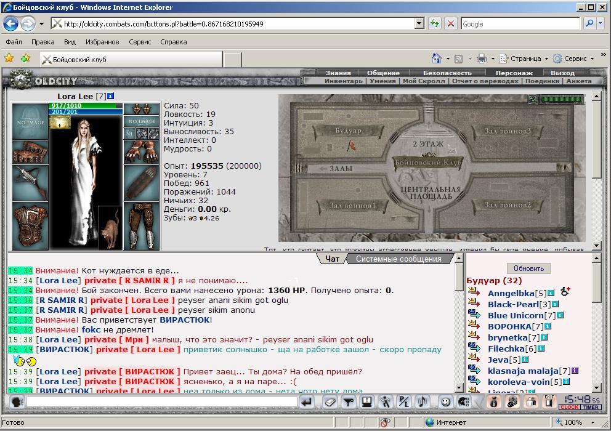
Task: Click the eraser clear-chat icon
Action: tap(330, 401)
